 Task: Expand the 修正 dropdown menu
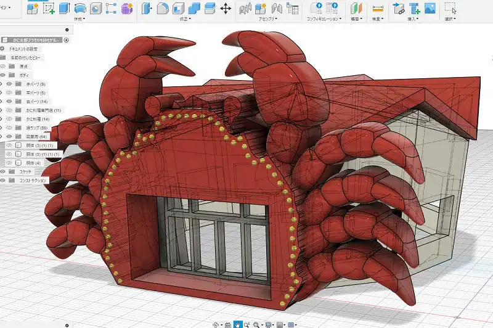click(183, 19)
